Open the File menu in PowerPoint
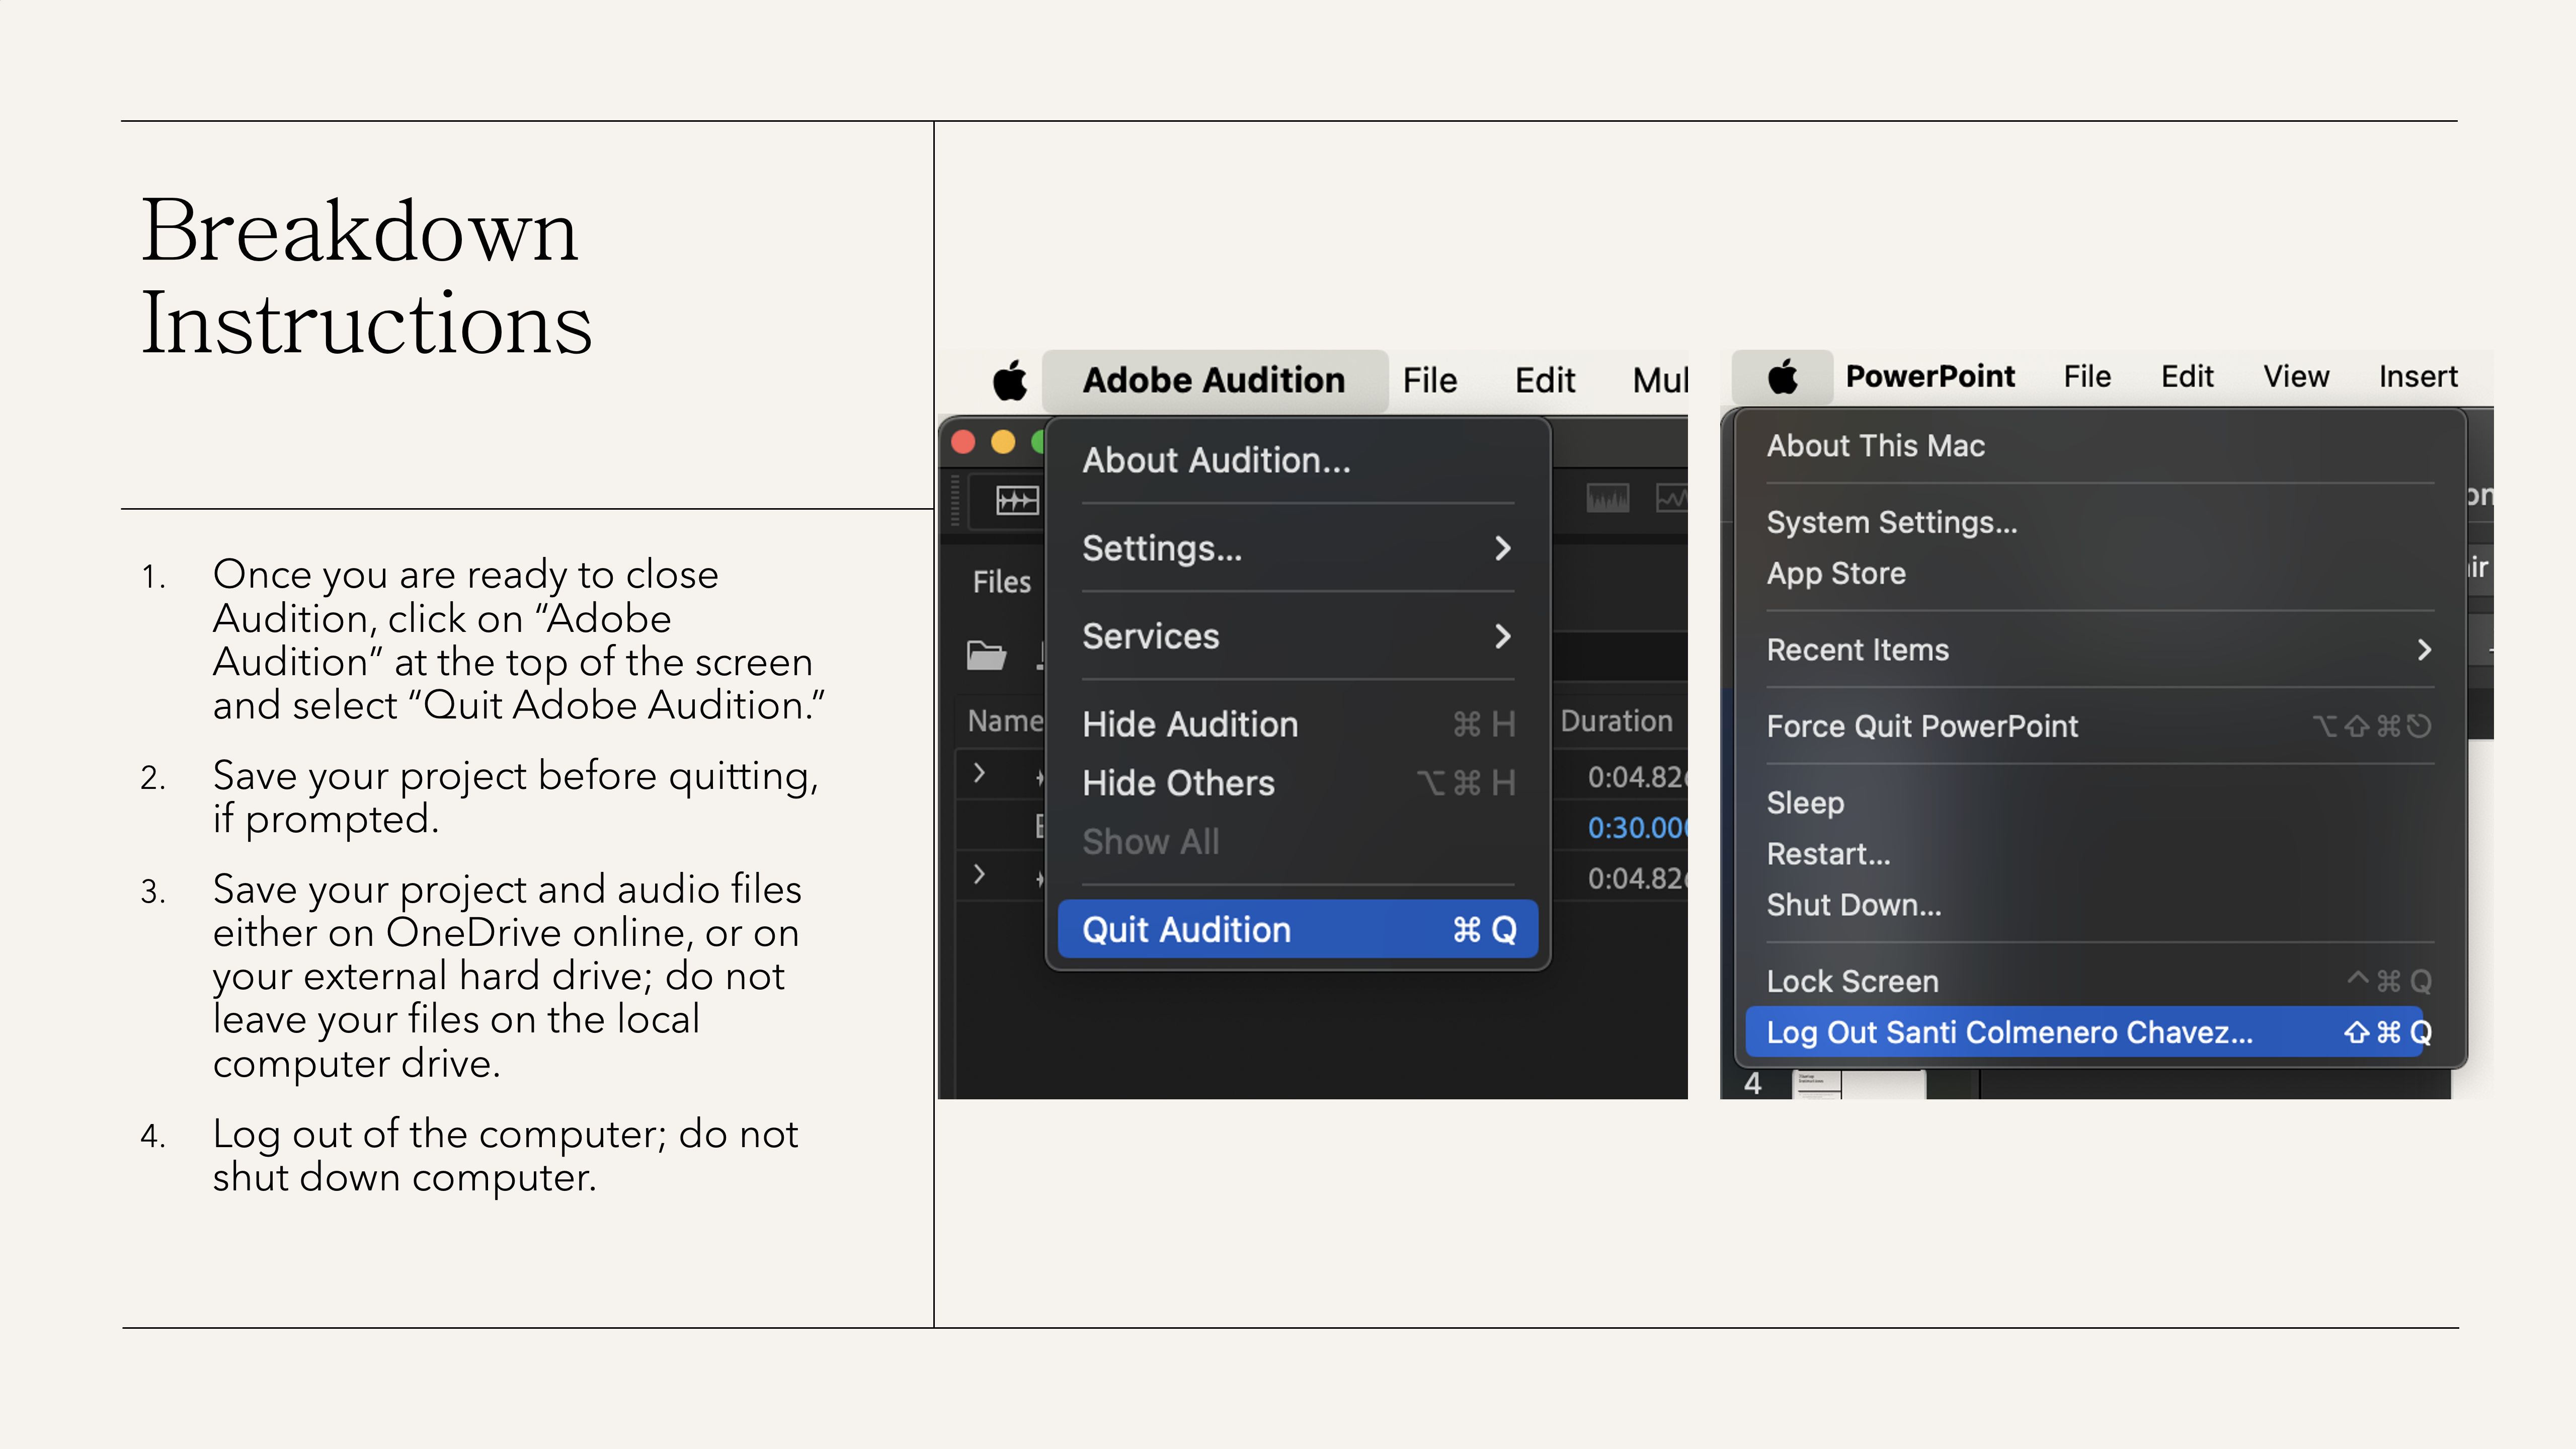This screenshot has width=2576, height=1449. click(2087, 377)
